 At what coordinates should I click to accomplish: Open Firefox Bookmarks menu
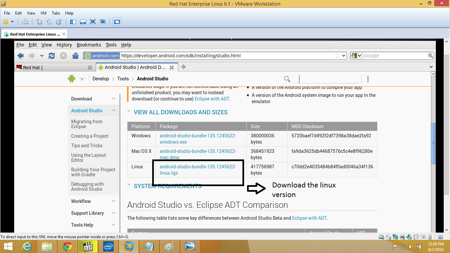click(x=89, y=45)
